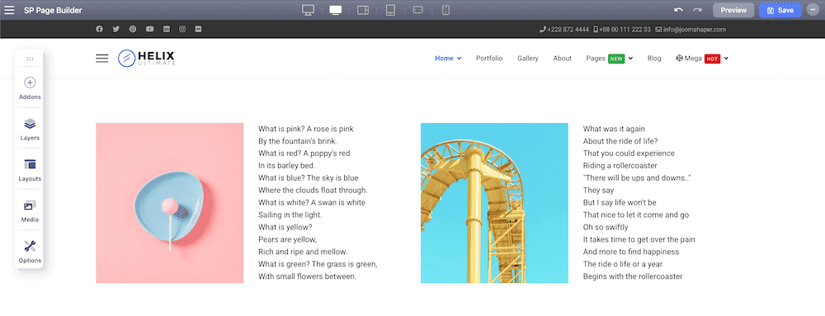This screenshot has width=825, height=316.
Task: Save the page
Action: pos(780,10)
